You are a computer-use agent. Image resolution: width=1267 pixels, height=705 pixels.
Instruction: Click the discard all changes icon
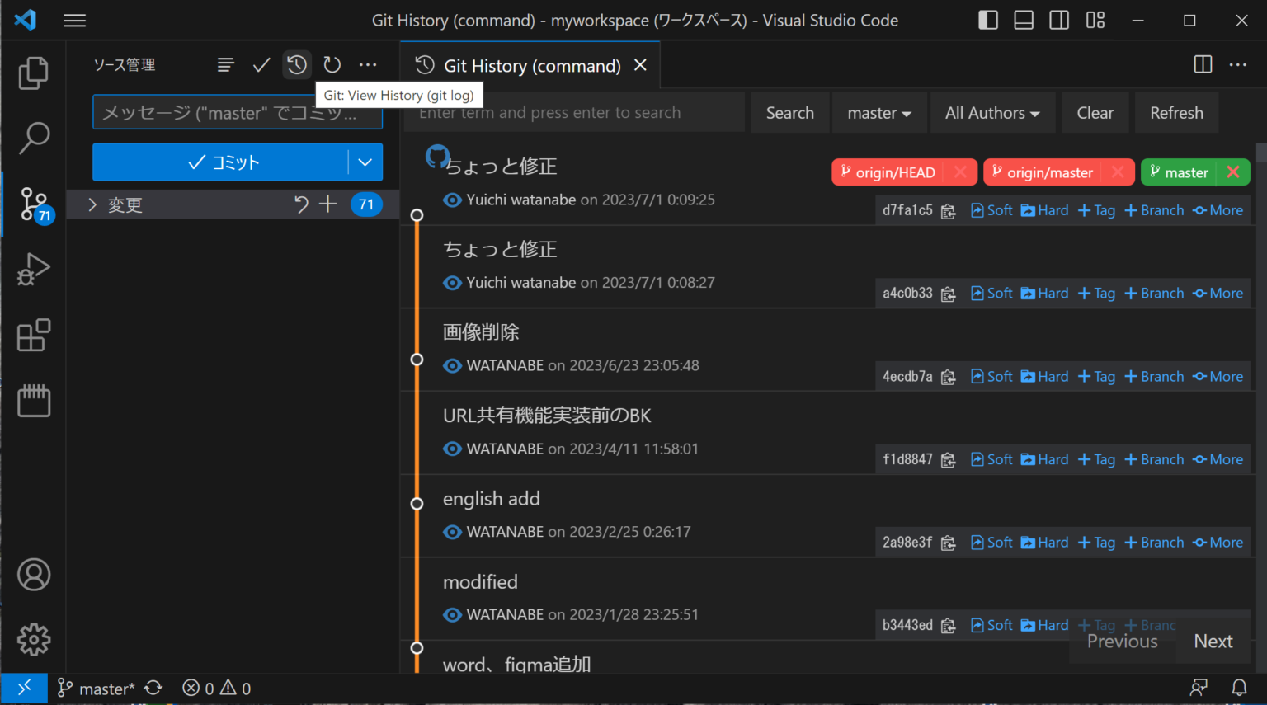click(x=301, y=204)
